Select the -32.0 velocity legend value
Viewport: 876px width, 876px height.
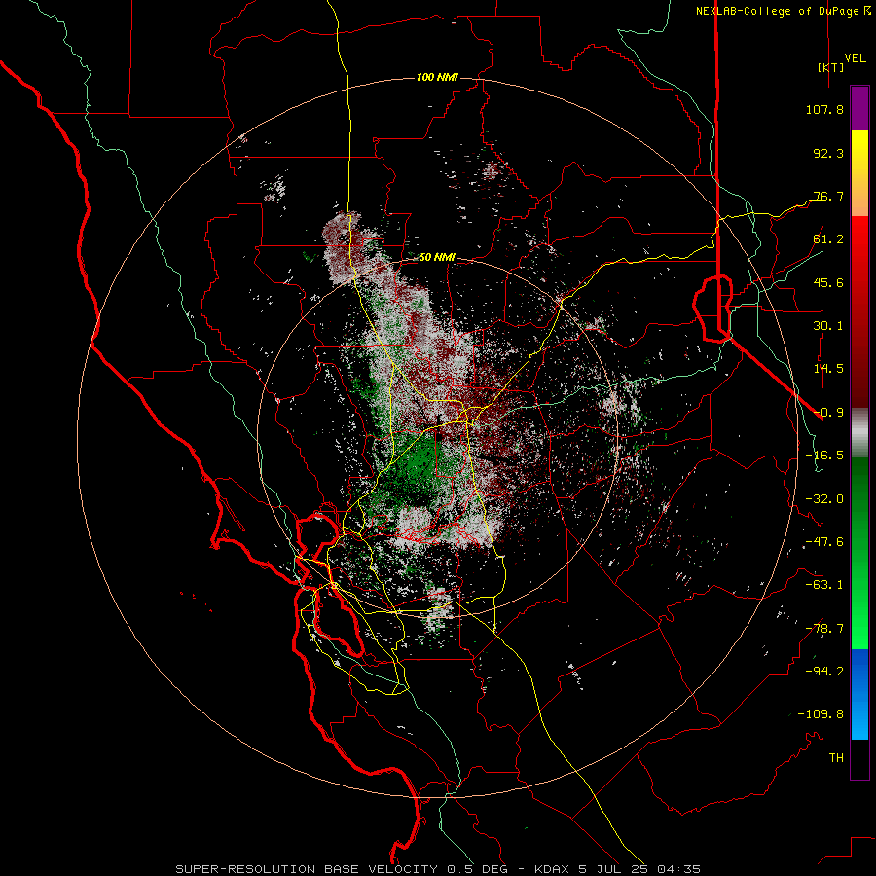pos(824,499)
